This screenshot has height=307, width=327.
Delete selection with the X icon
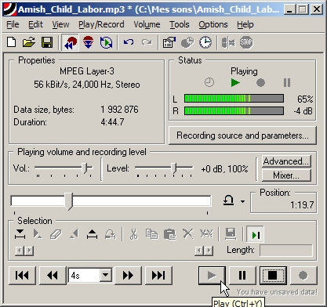[x=188, y=234]
